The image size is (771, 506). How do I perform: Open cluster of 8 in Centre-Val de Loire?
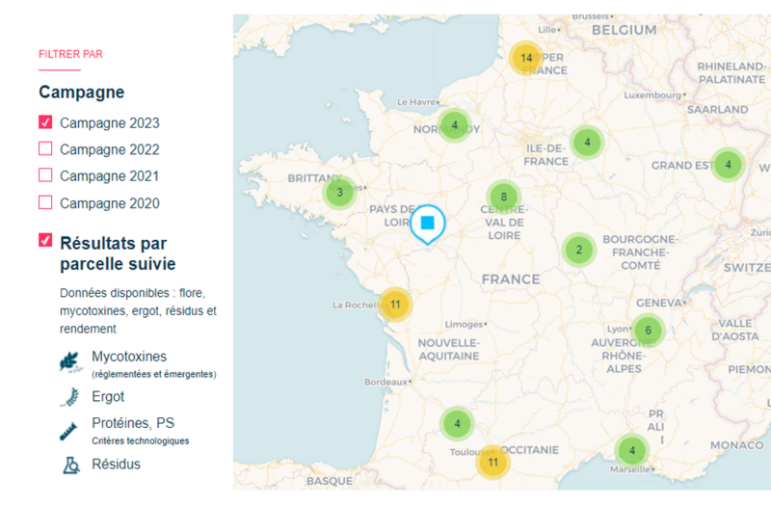pyautogui.click(x=503, y=197)
